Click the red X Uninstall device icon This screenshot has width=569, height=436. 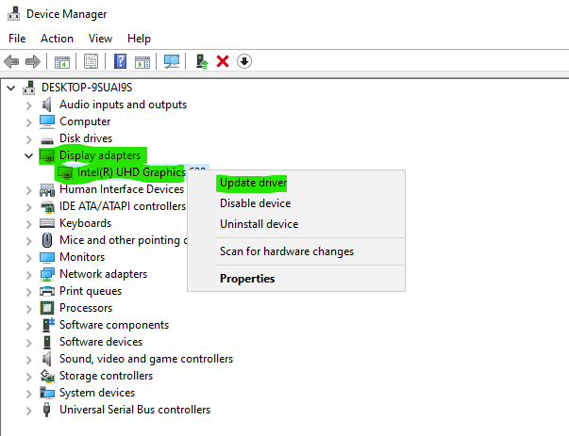click(x=223, y=61)
